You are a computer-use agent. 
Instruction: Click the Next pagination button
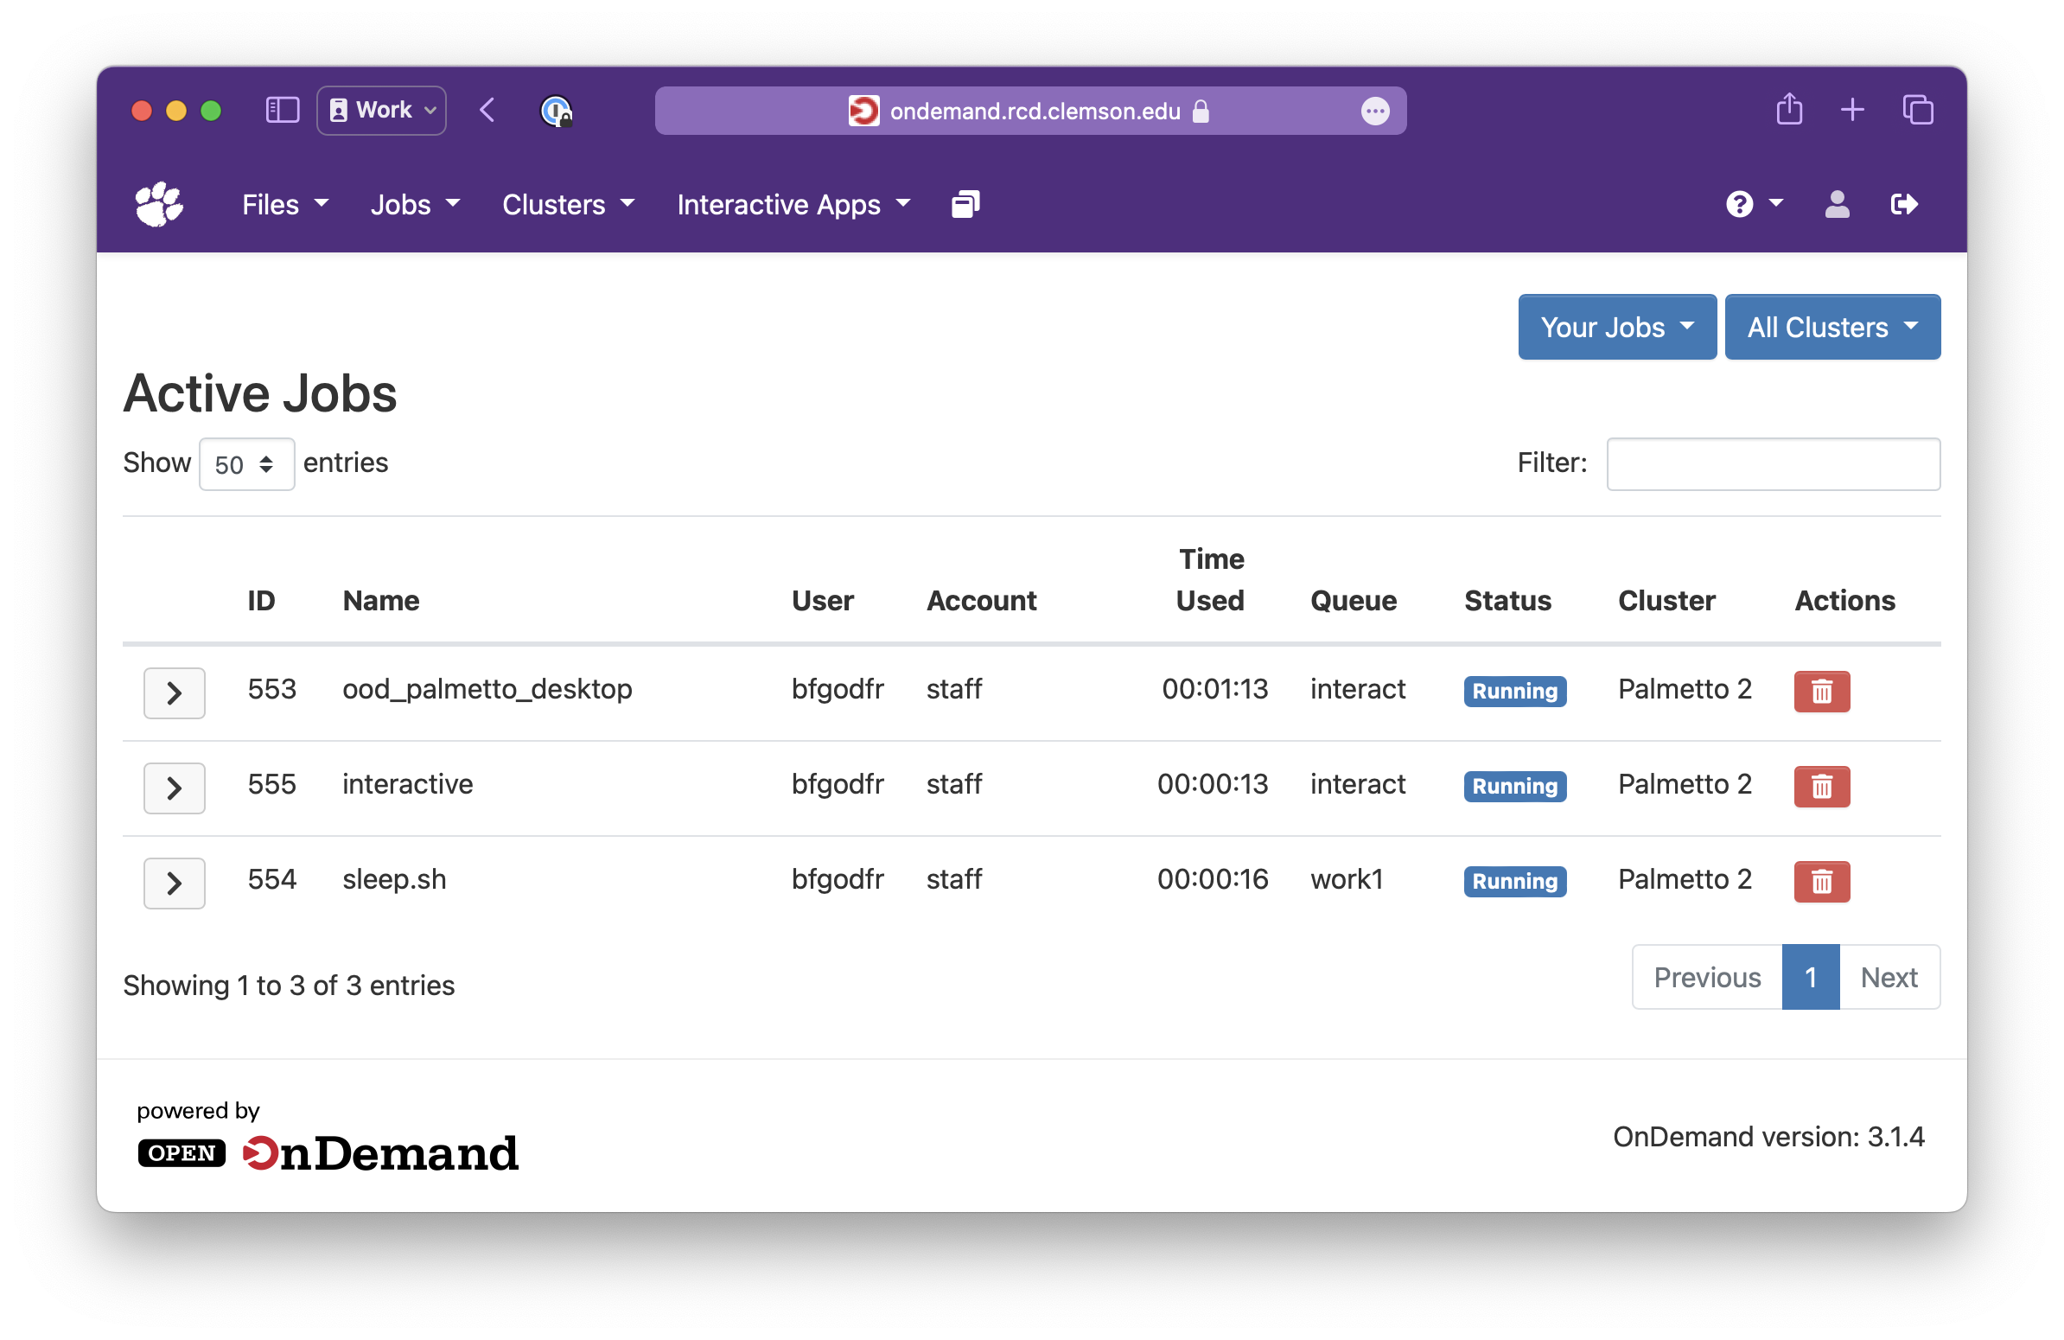(1889, 978)
